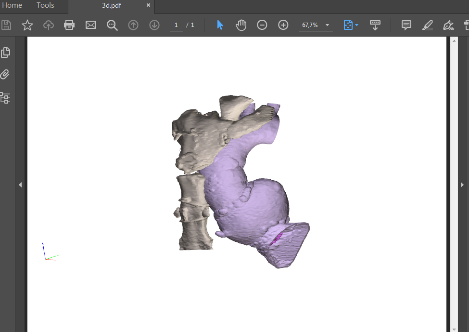Open the find text magnifier tool
This screenshot has width=469, height=332.
[112, 25]
